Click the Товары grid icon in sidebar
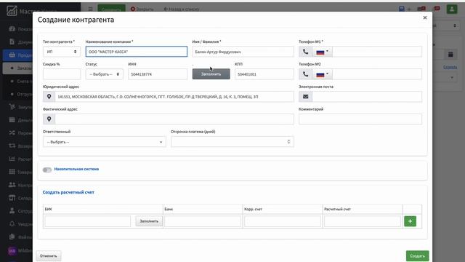The height and width of the screenshot is (262, 465). tap(12, 172)
